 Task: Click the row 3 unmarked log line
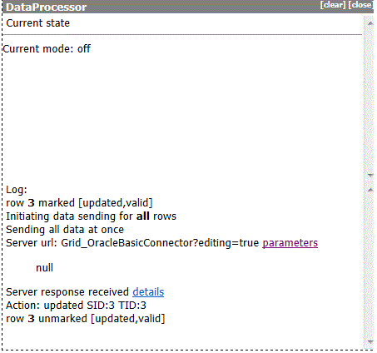pyautogui.click(x=86, y=319)
